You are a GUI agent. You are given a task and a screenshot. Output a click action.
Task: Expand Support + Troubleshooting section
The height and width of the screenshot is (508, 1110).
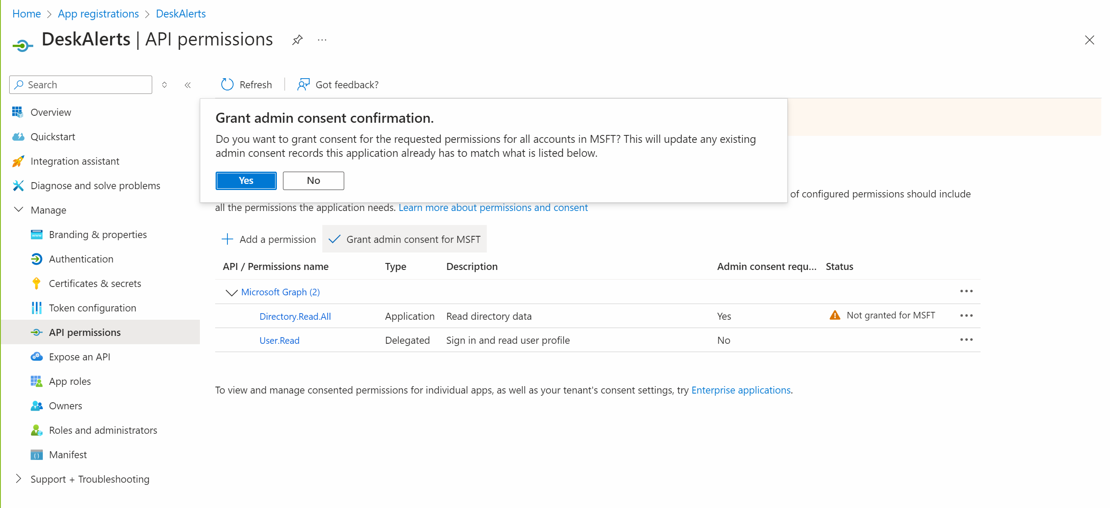[x=18, y=479]
